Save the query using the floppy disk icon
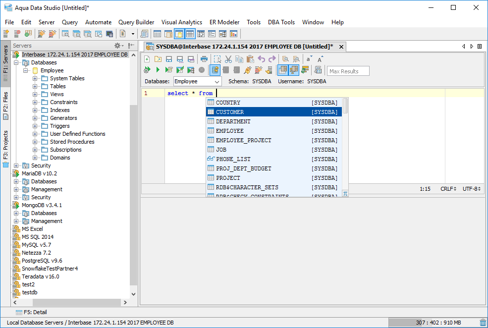This screenshot has height=328, width=488. point(169,59)
